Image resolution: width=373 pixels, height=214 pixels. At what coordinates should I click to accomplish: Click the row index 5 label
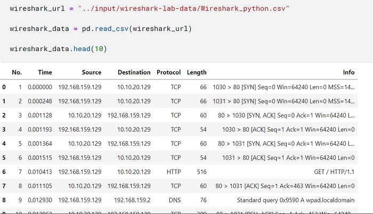click(4, 158)
